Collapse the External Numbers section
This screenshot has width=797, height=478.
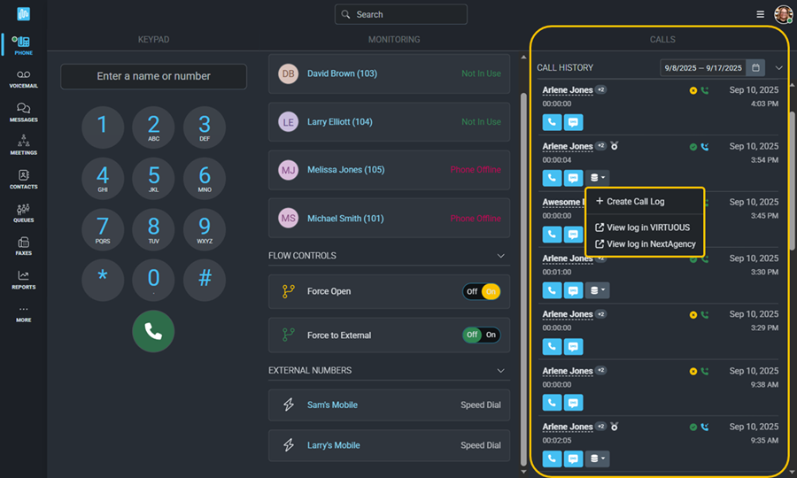tap(500, 370)
